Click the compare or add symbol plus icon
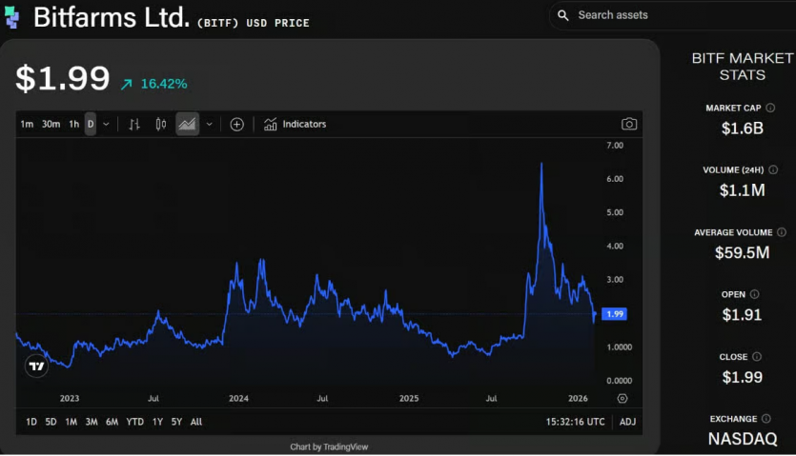 click(236, 124)
